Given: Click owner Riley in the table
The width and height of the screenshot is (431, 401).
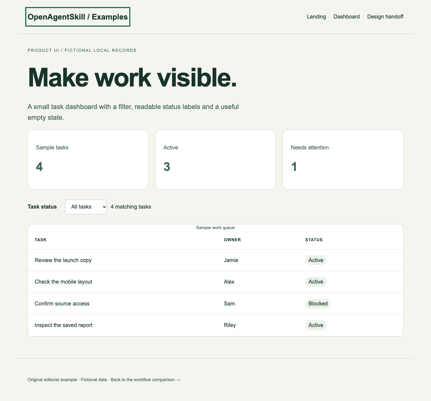Looking at the screenshot, I should pos(230,325).
